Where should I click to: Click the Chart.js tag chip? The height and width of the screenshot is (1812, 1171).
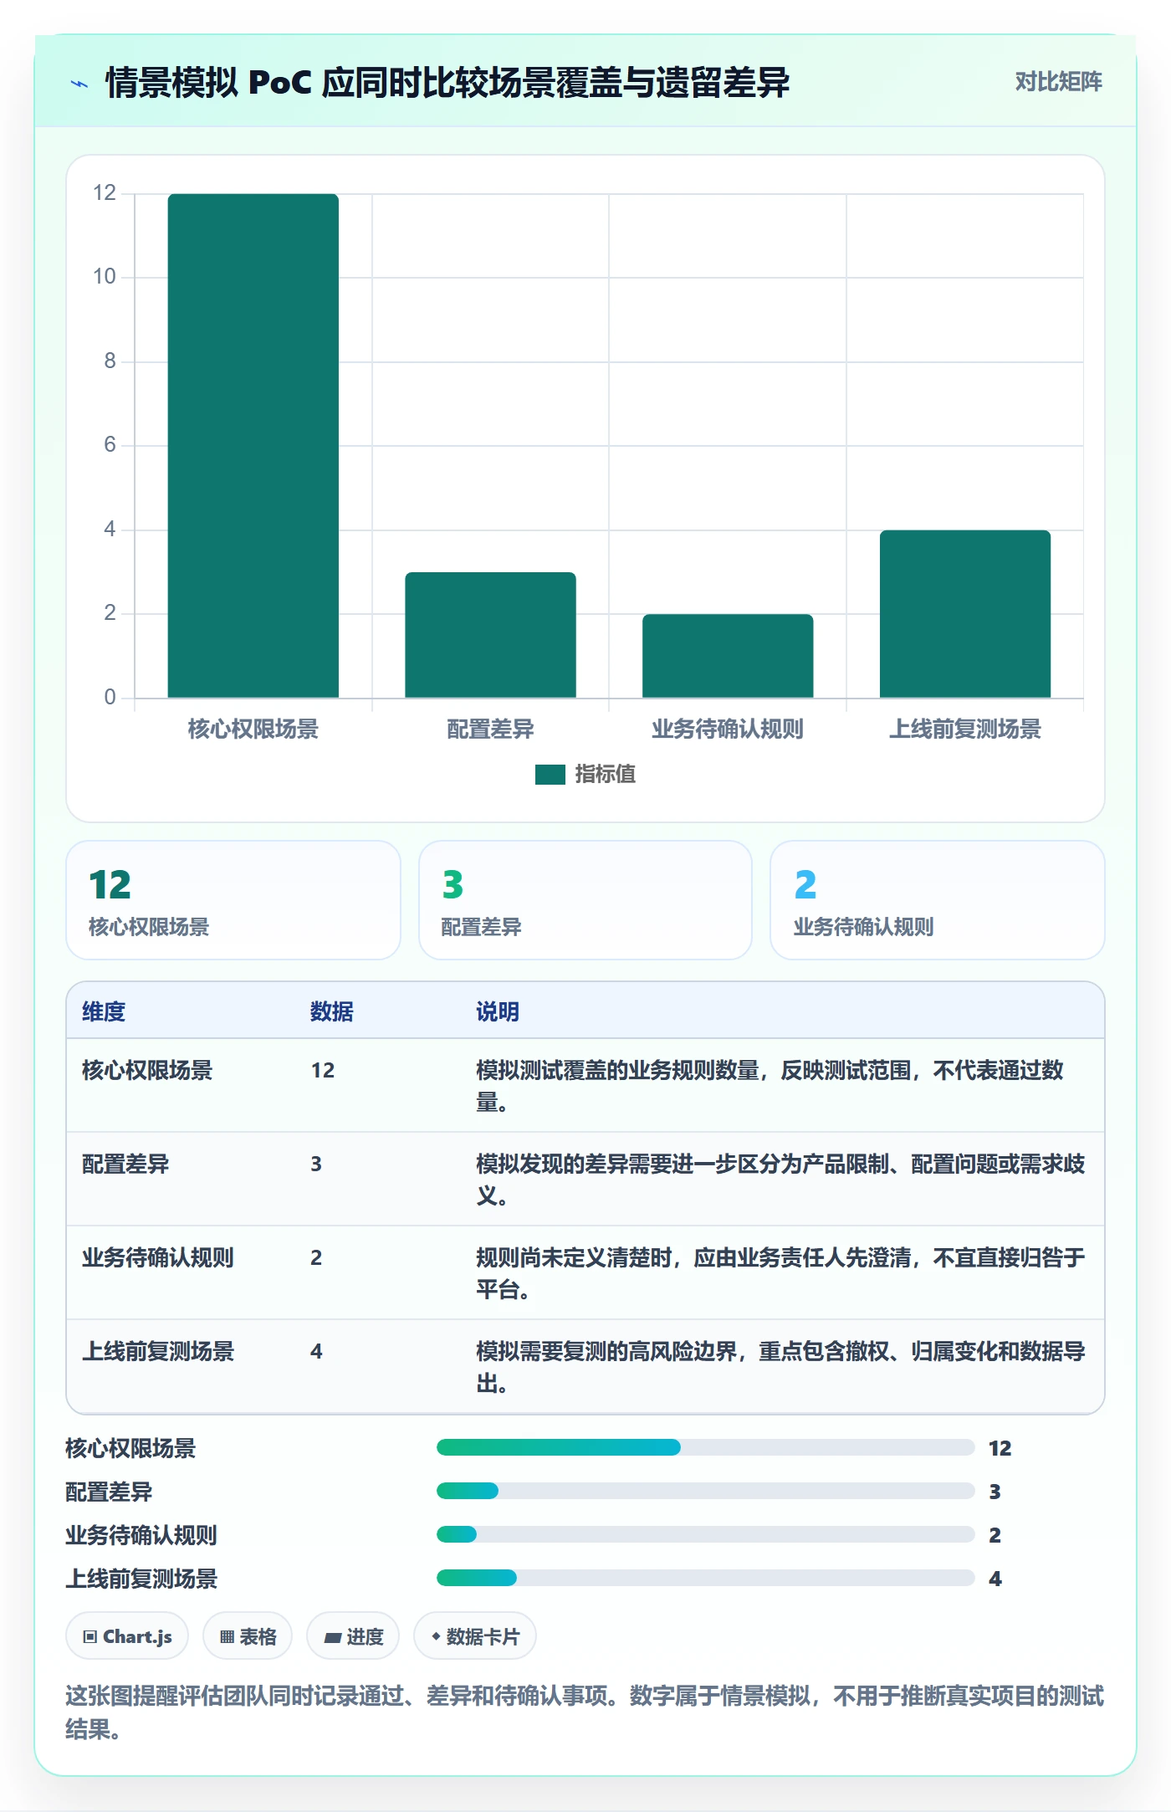pos(127,1635)
